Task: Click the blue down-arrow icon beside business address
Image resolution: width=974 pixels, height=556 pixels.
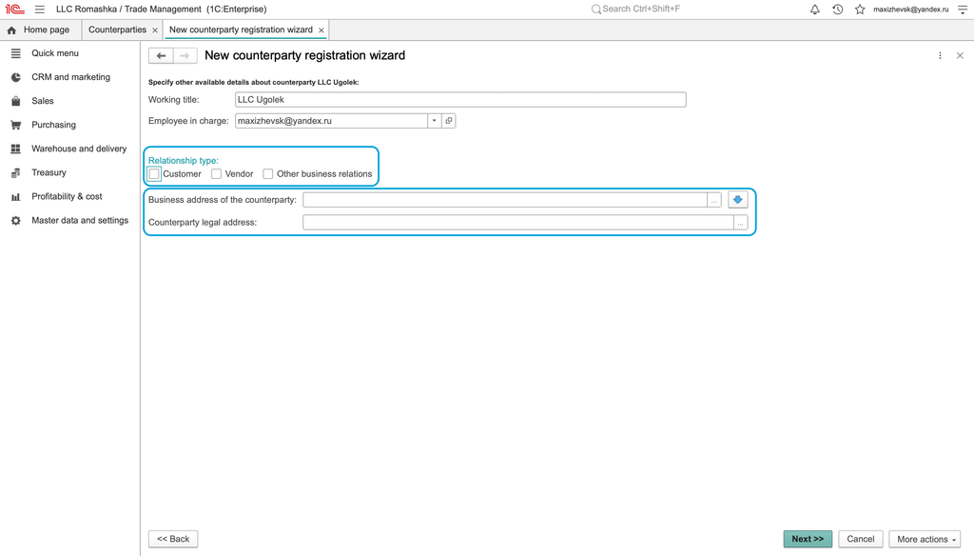Action: (x=737, y=200)
